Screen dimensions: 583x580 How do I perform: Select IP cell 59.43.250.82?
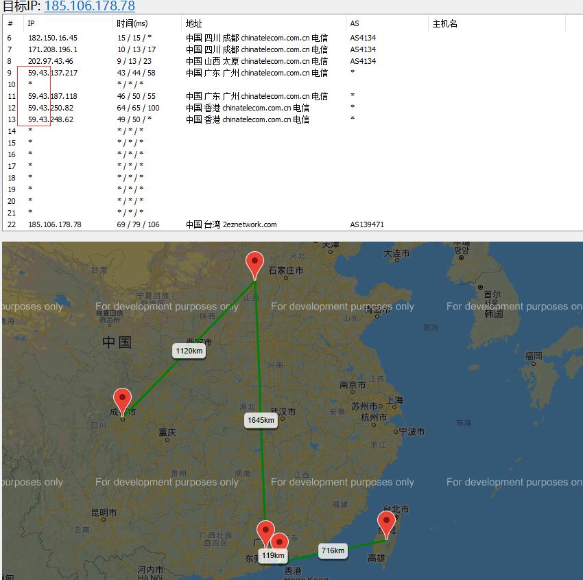pyautogui.click(x=51, y=108)
